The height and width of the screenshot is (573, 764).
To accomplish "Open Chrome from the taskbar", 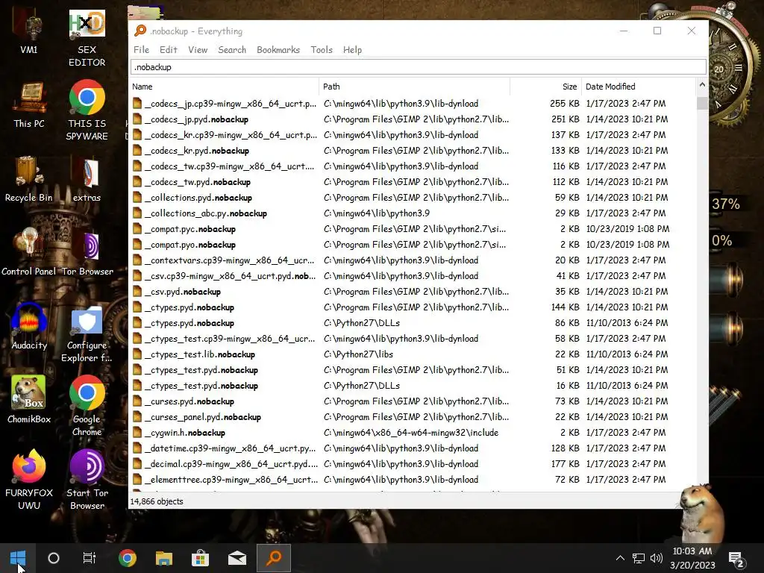I will (127, 558).
